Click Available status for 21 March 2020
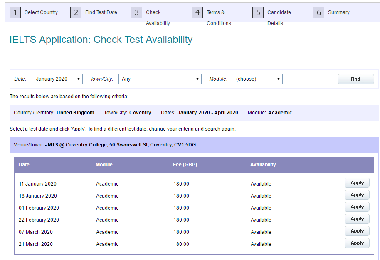 (x=261, y=244)
